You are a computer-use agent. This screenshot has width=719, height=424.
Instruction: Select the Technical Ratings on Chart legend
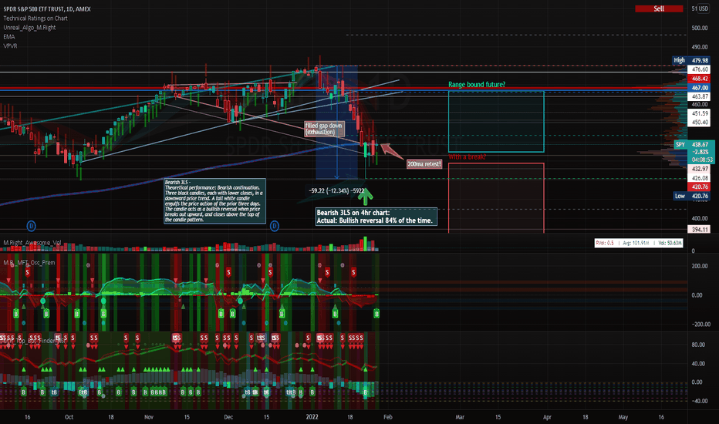pyautogui.click(x=35, y=19)
